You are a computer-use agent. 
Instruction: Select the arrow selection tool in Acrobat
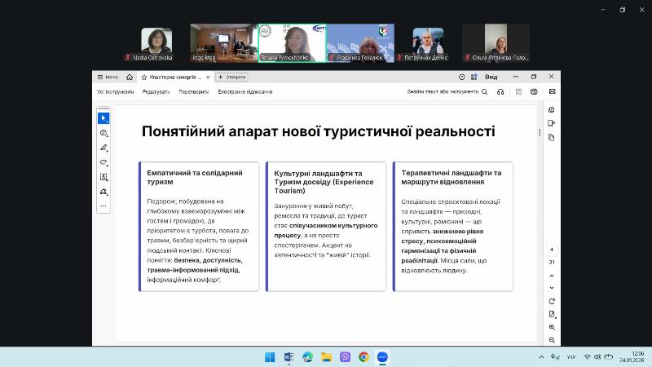(x=104, y=118)
